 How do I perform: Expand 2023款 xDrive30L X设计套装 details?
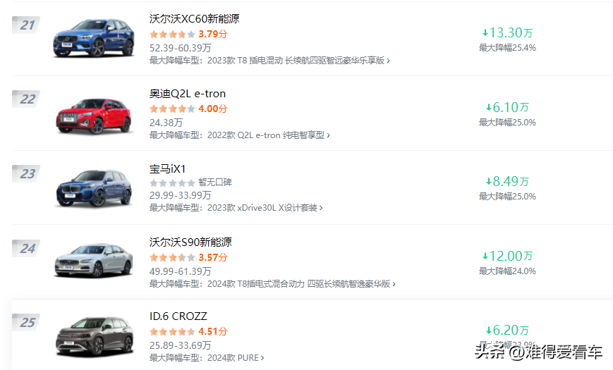click(x=265, y=208)
